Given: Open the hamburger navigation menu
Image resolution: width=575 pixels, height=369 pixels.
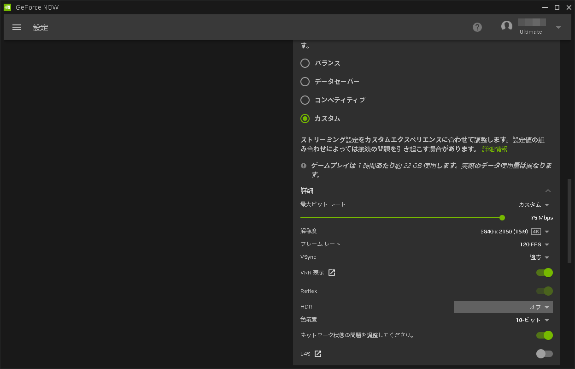Looking at the screenshot, I should coord(17,27).
